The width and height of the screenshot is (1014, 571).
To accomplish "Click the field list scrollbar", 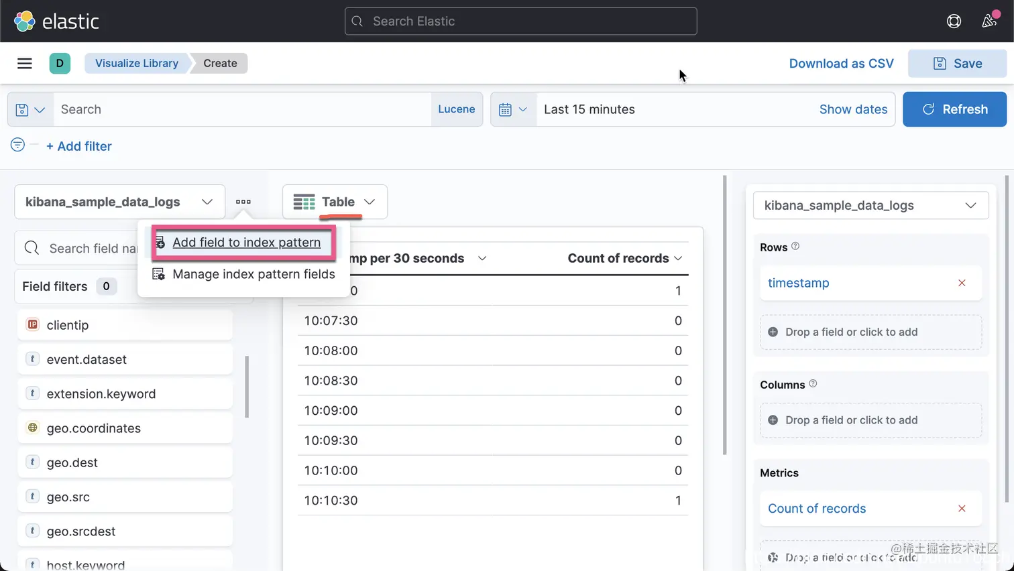I will (247, 387).
